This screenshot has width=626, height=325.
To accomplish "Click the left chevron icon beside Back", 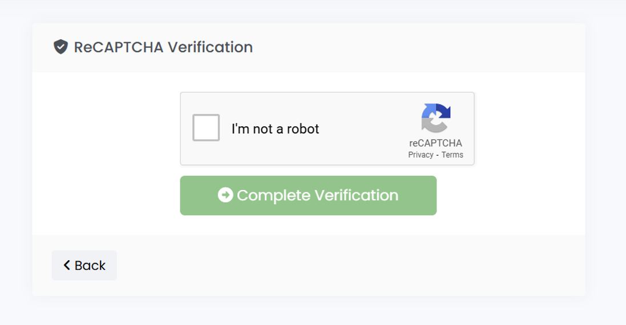I will pos(67,265).
